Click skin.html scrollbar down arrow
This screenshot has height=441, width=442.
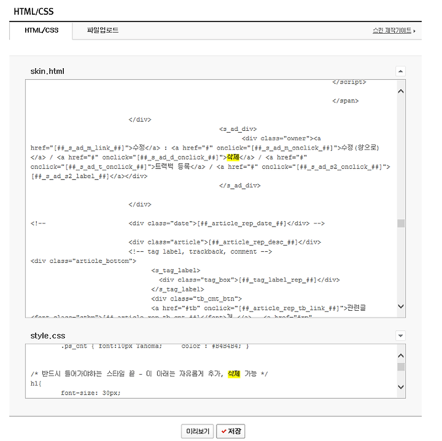tap(400, 306)
